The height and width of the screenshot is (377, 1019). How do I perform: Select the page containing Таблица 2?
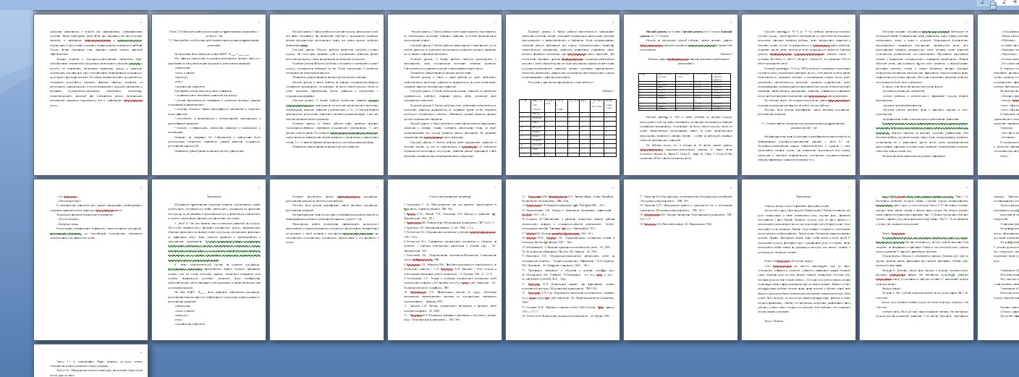click(680, 94)
